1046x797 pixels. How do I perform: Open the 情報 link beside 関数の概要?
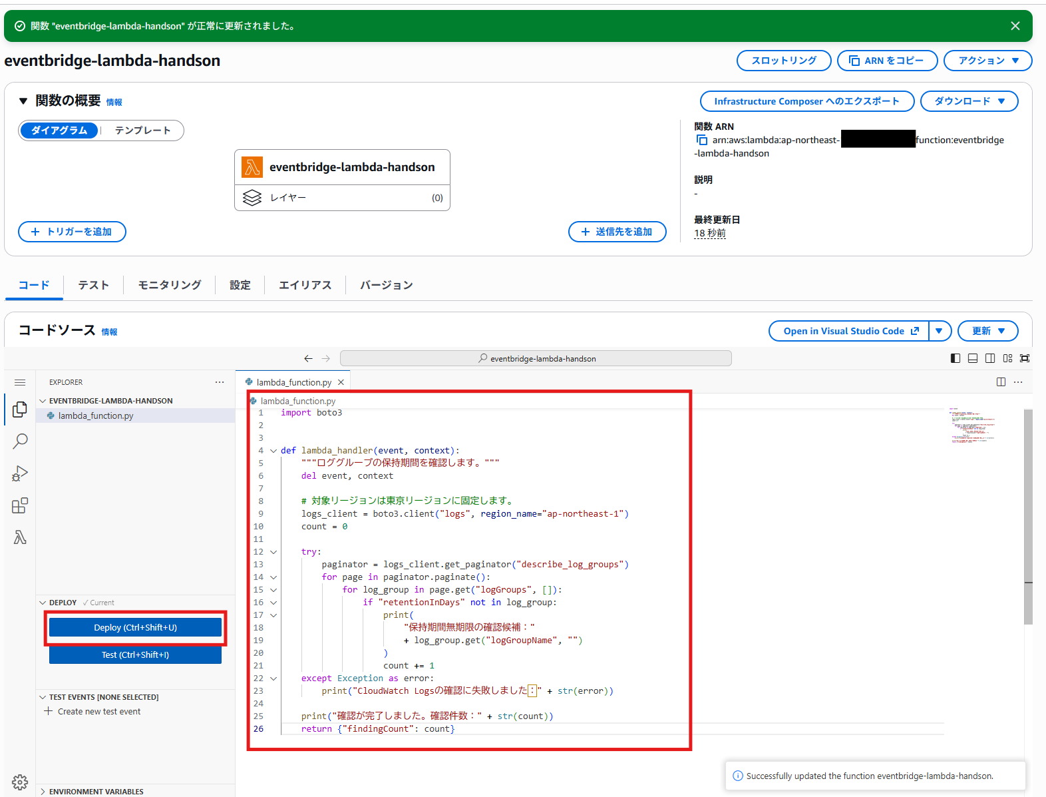point(114,103)
